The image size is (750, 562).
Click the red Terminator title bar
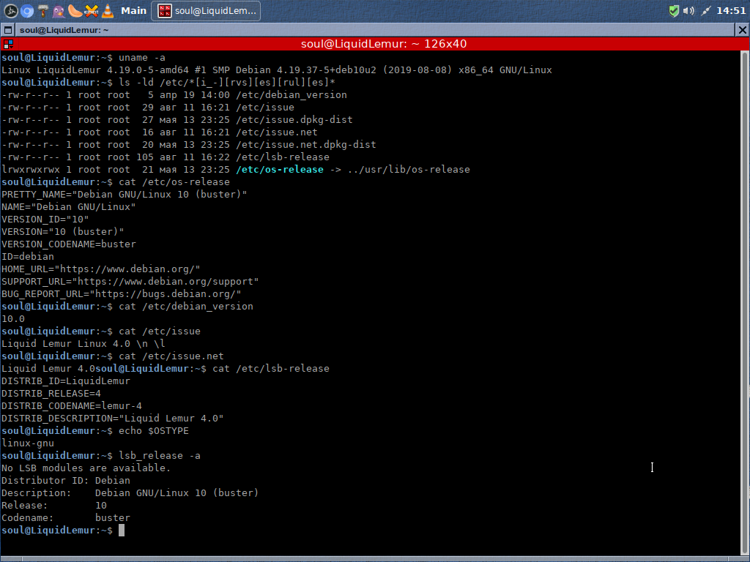(375, 44)
